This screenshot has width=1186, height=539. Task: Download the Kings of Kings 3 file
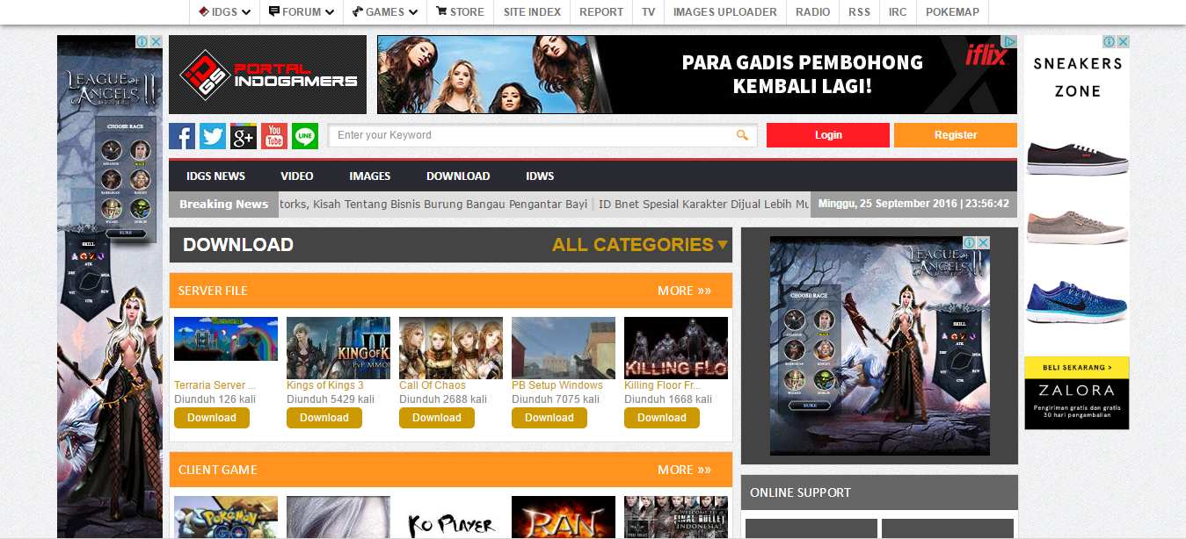[x=324, y=418]
